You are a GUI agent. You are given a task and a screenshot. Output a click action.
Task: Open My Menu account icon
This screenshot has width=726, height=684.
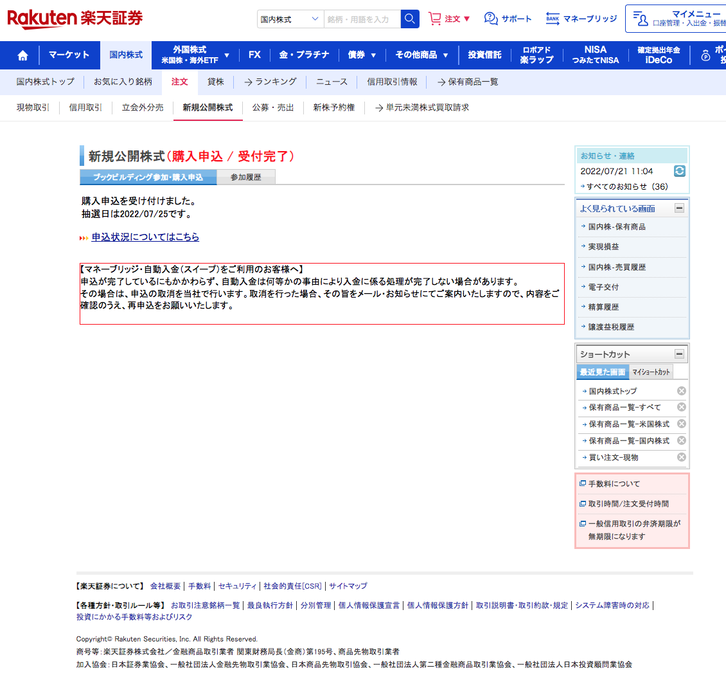(640, 19)
